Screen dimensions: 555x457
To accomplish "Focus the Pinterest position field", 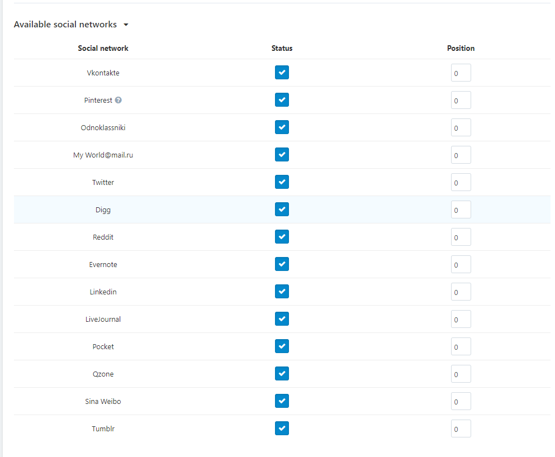I will [x=461, y=100].
